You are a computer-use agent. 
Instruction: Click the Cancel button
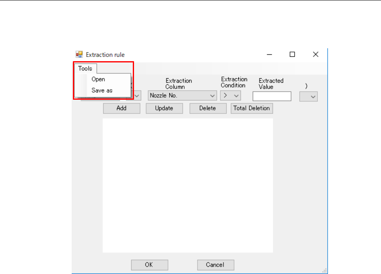pyautogui.click(x=215, y=265)
